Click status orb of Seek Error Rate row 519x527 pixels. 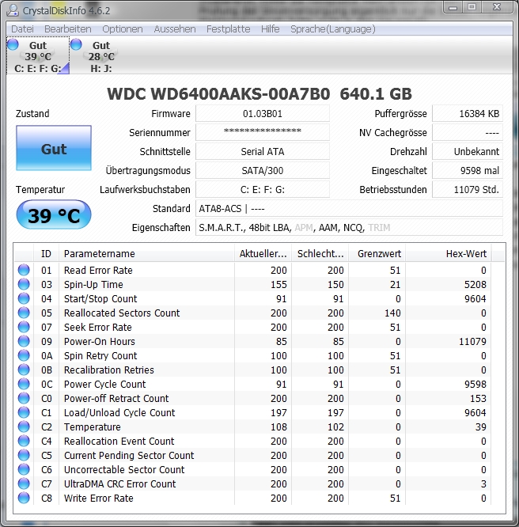pyautogui.click(x=24, y=327)
